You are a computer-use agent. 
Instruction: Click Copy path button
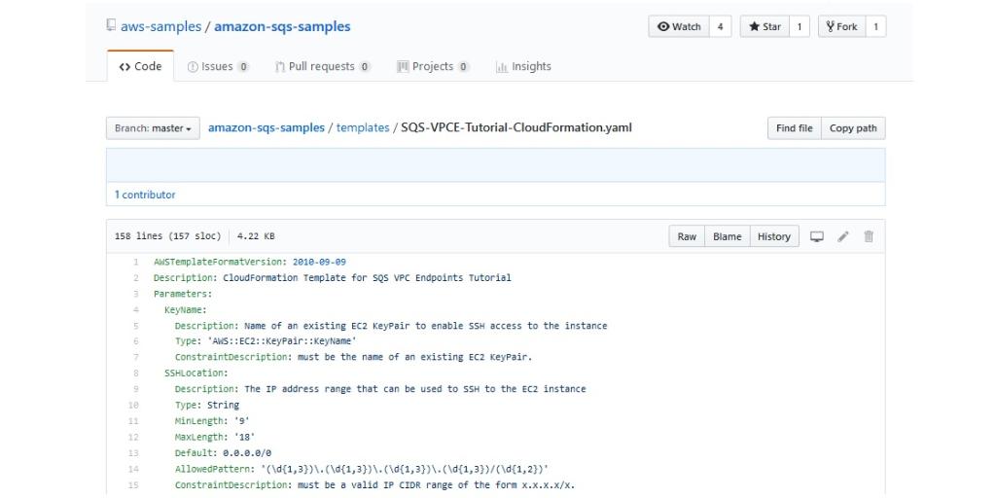(853, 128)
